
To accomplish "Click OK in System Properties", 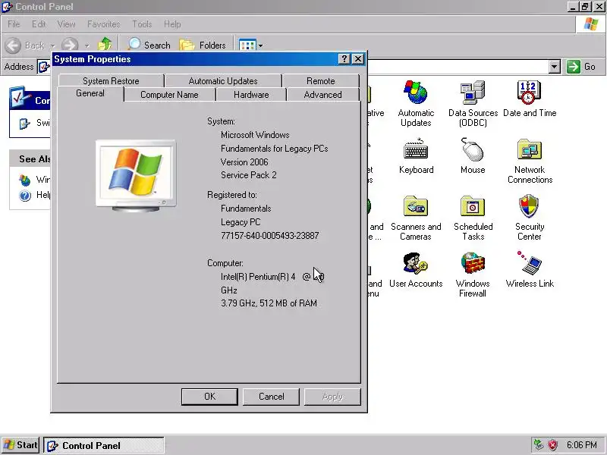I will (x=209, y=397).
